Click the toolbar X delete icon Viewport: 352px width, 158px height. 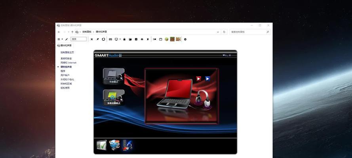pyautogui.click(x=91, y=39)
